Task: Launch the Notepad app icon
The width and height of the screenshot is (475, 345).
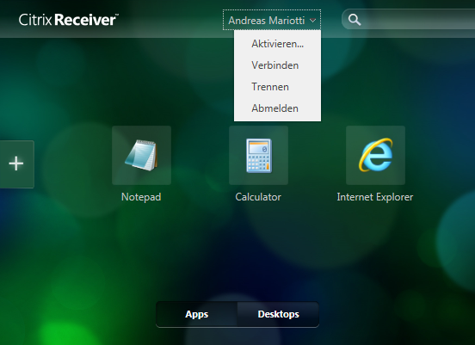Action: (141, 155)
